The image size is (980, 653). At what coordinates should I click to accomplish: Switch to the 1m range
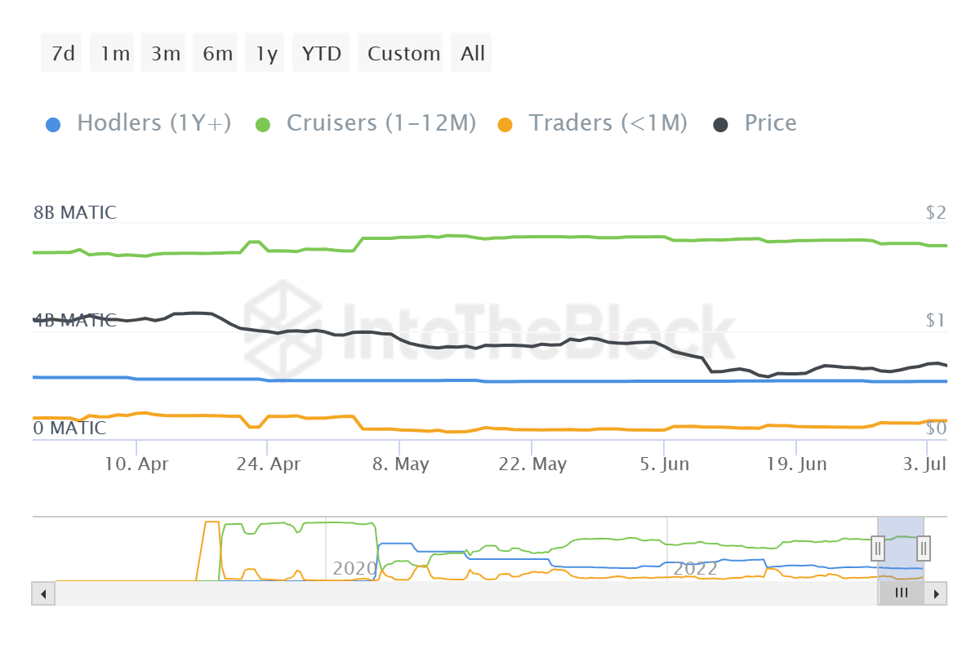point(114,53)
